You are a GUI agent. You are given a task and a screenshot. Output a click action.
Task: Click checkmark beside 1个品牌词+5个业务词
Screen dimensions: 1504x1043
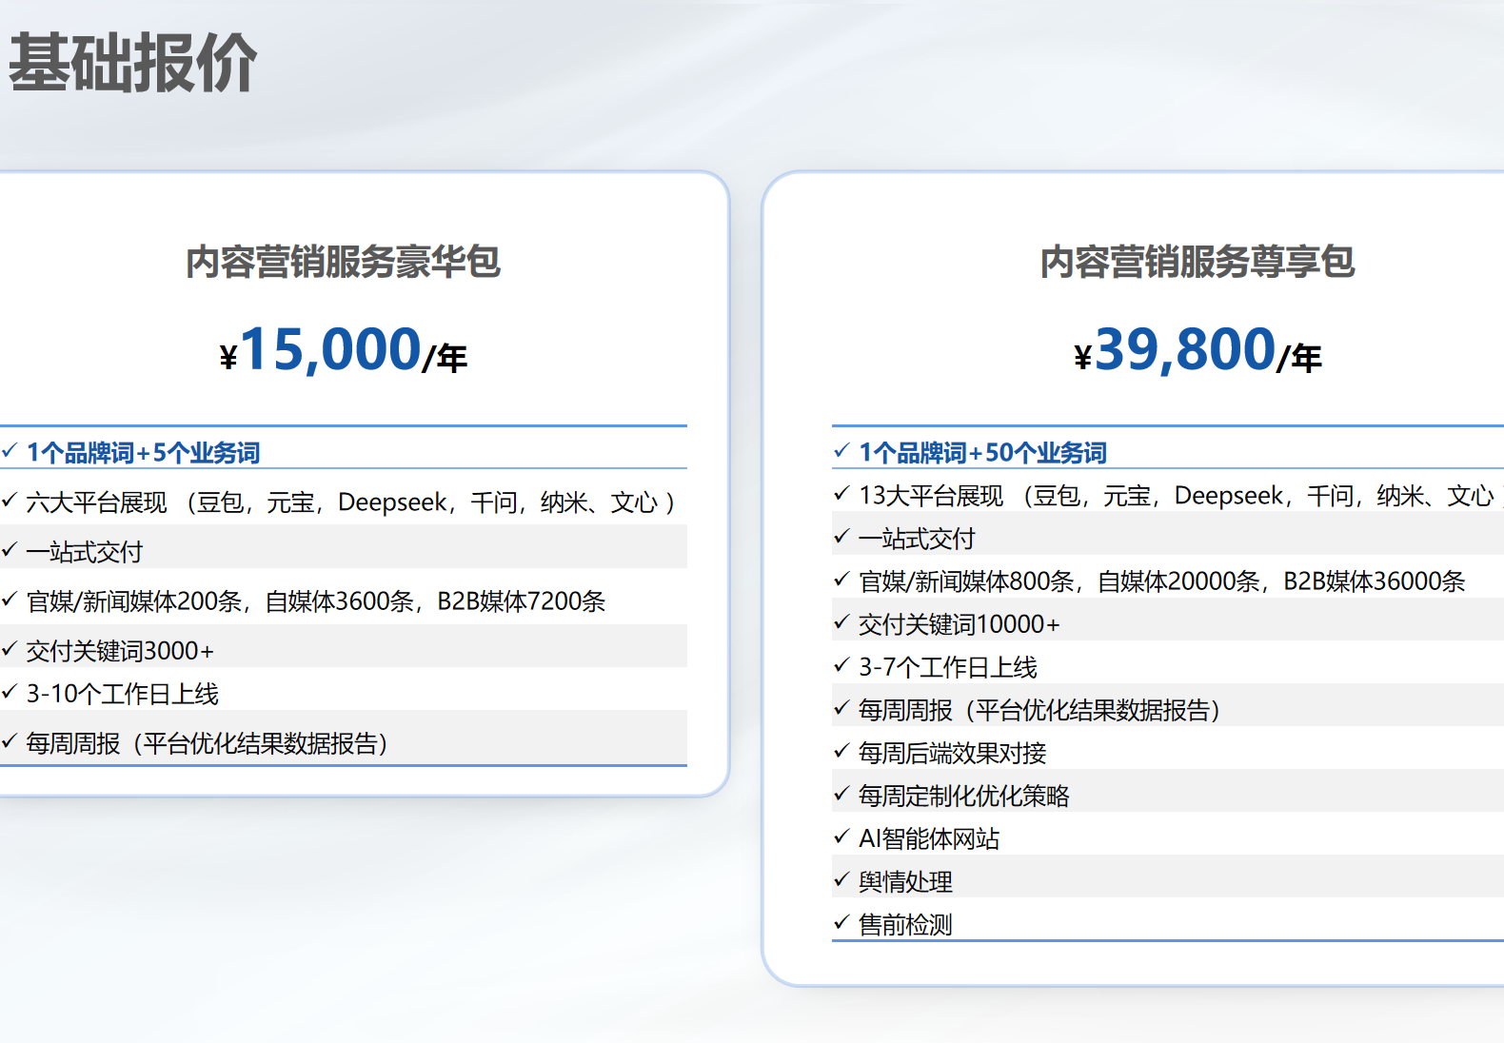(10, 450)
